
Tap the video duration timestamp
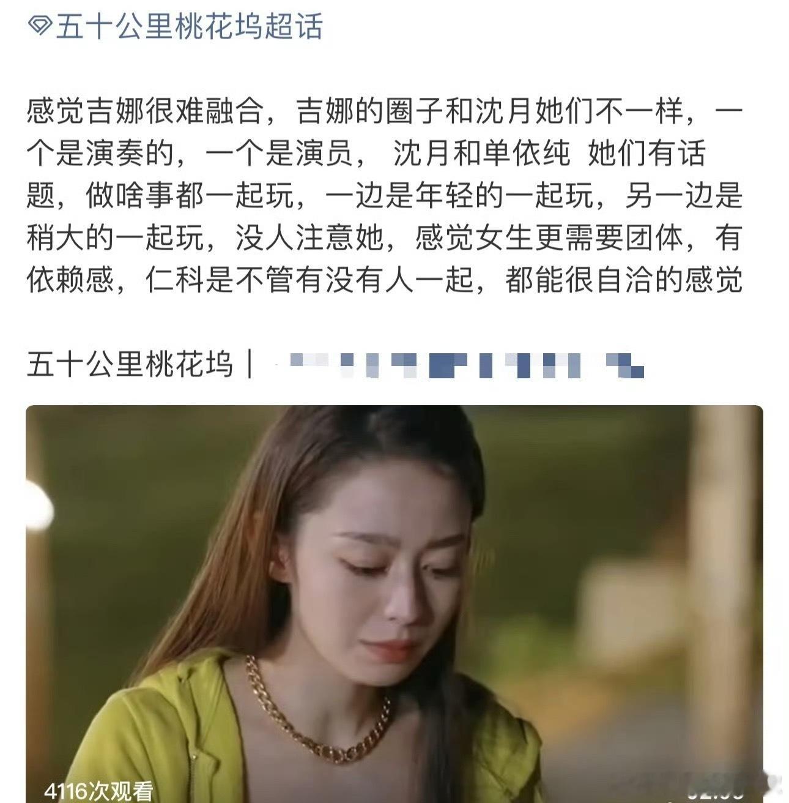coord(717,791)
